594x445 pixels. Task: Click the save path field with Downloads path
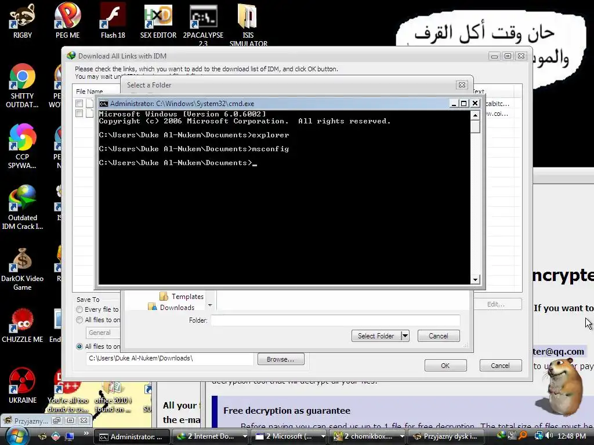(x=170, y=358)
